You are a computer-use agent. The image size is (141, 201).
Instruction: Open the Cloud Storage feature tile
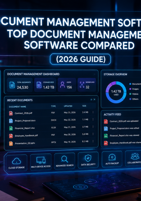[17, 163]
